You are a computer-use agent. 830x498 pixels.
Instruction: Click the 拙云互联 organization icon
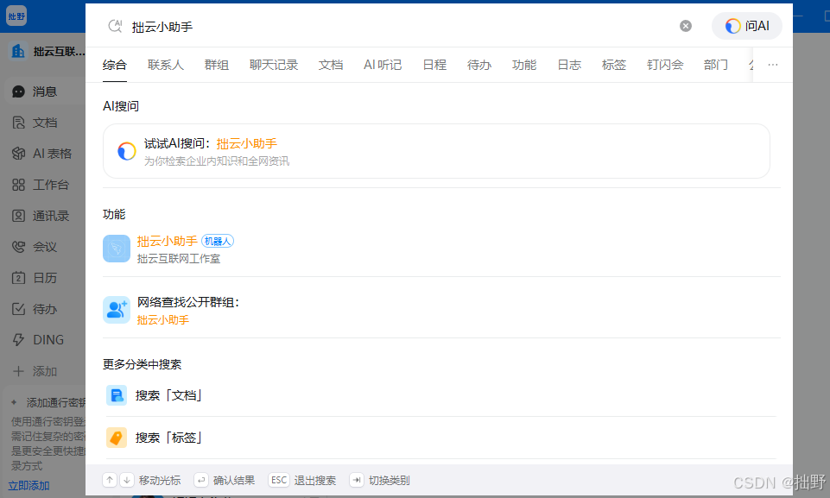17,51
